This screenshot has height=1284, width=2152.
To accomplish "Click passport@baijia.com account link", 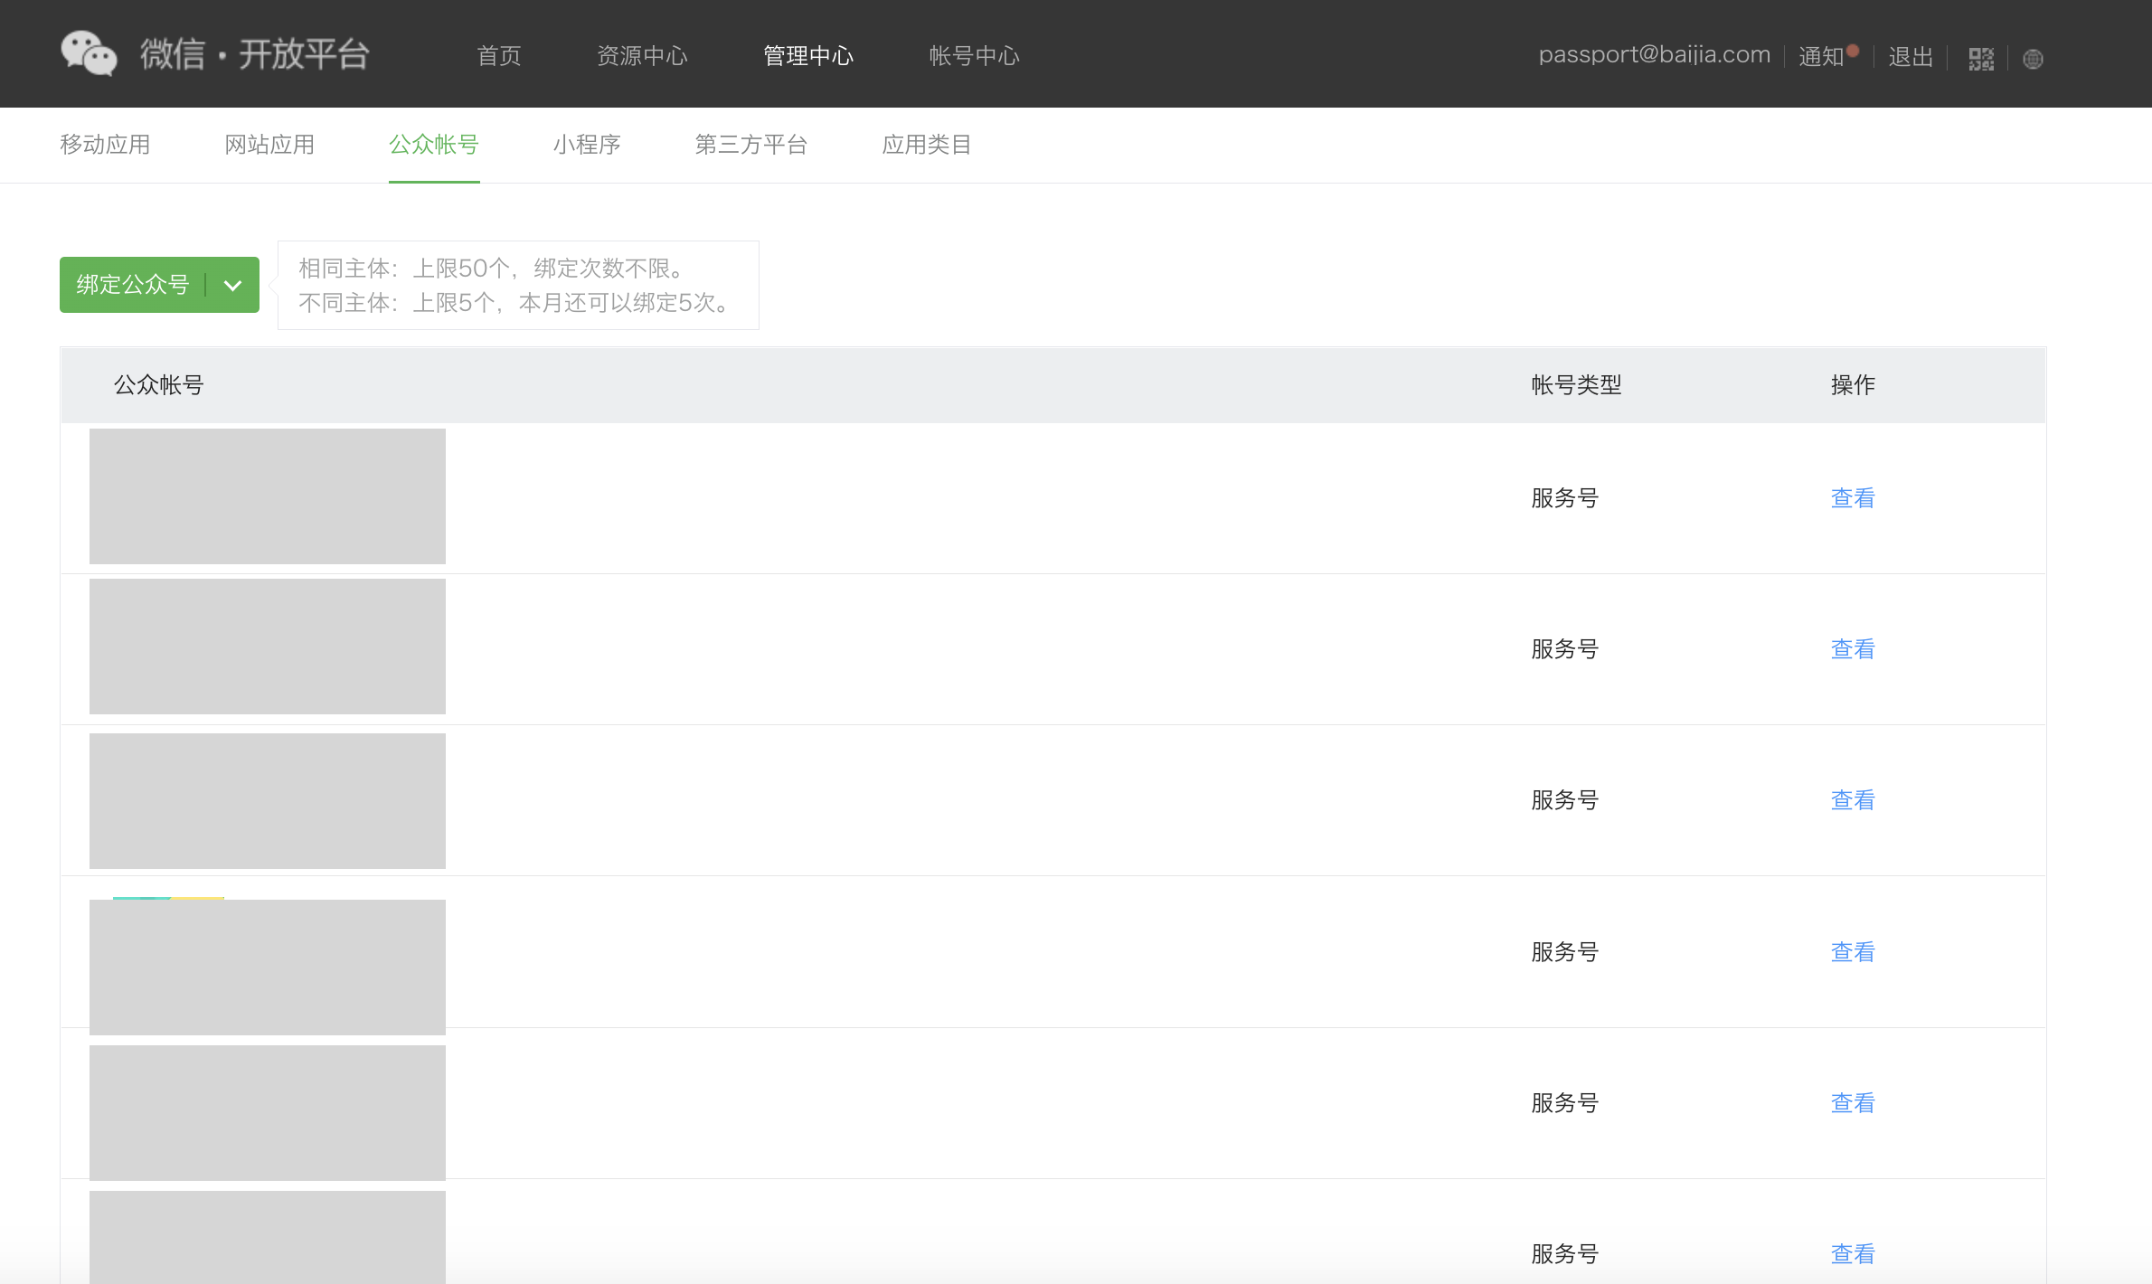I will (1654, 54).
